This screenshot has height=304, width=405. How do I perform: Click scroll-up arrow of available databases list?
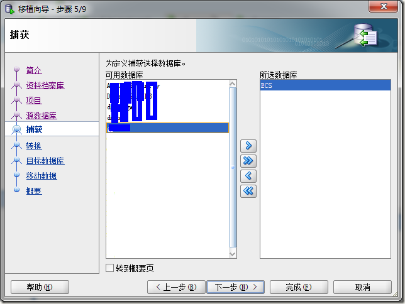tap(233, 84)
